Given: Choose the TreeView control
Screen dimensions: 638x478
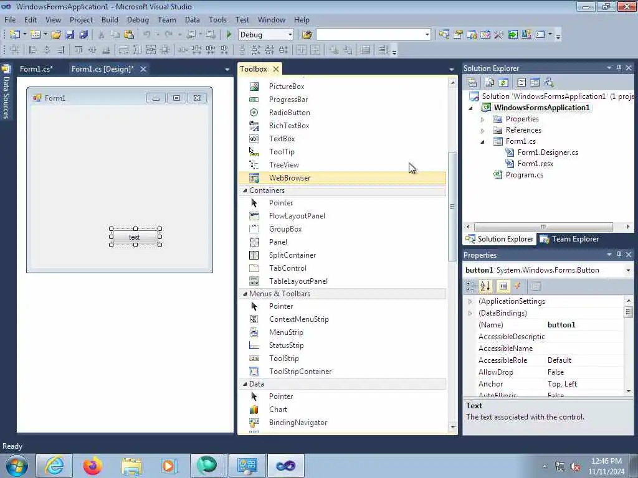Looking at the screenshot, I should click(284, 164).
